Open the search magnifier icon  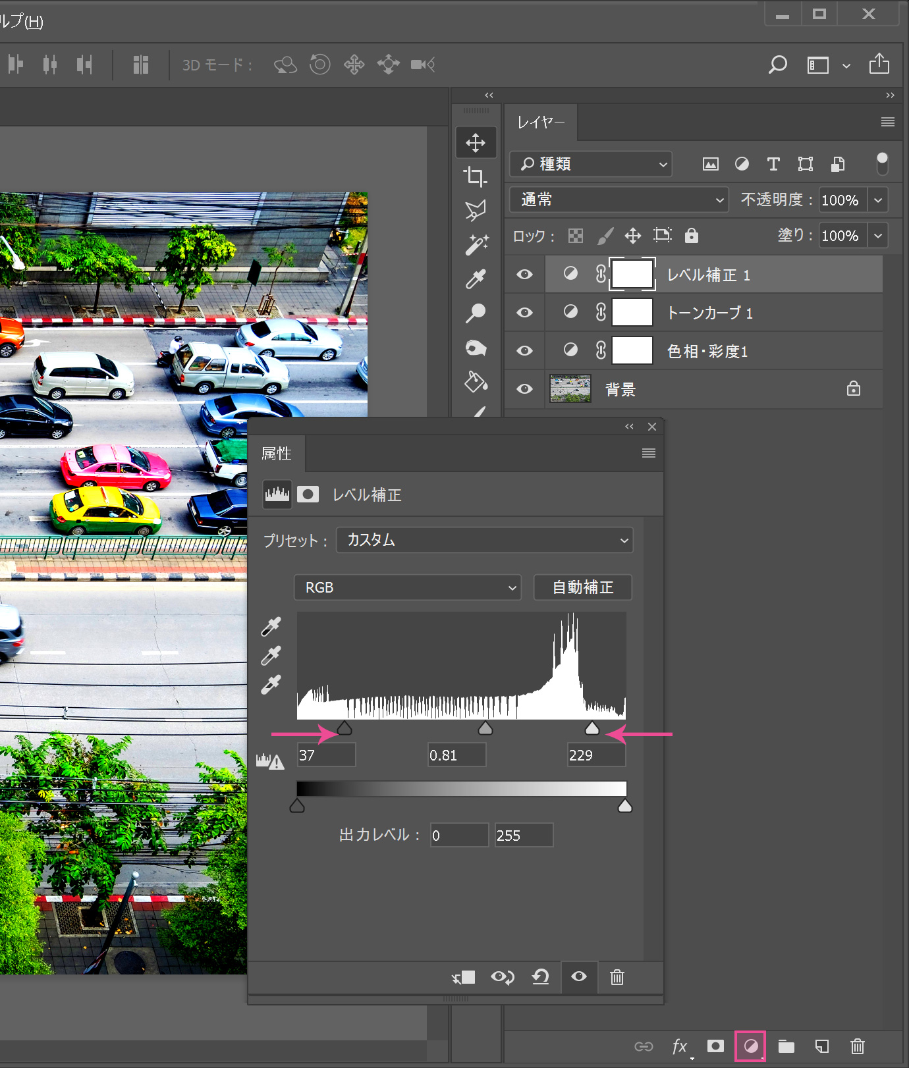[x=778, y=65]
